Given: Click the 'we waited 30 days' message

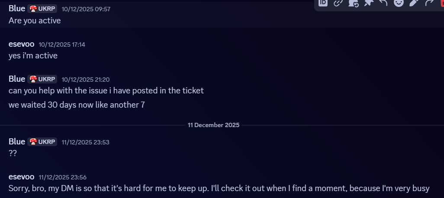Looking at the screenshot, I should tap(77, 105).
